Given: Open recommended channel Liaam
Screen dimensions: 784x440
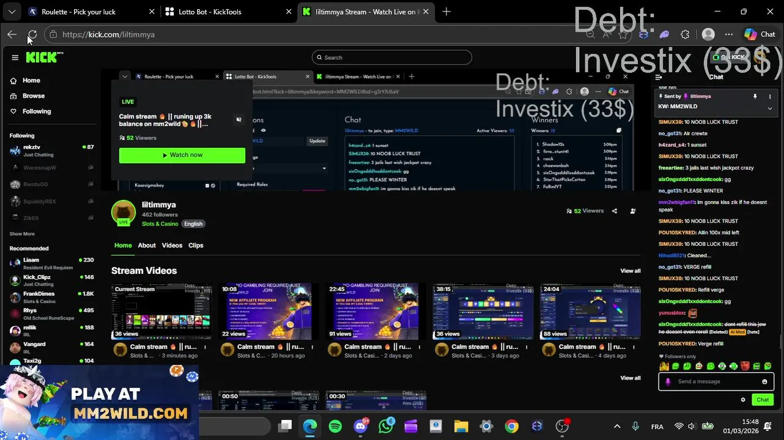Looking at the screenshot, I should [51, 263].
